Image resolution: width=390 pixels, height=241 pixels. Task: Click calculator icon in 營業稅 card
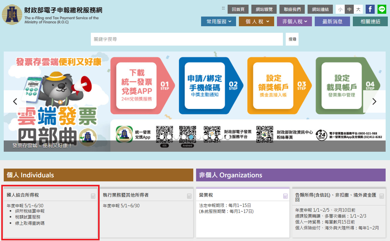coord(285,196)
